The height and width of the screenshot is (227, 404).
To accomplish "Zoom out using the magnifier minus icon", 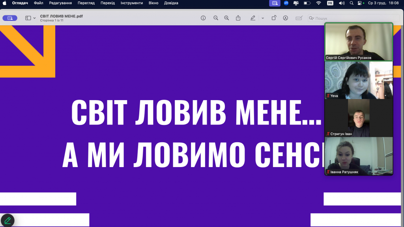I will (216, 18).
